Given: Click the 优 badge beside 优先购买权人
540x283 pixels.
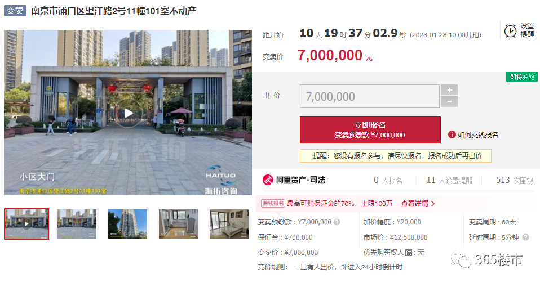Looking at the screenshot, I should 409,253.
